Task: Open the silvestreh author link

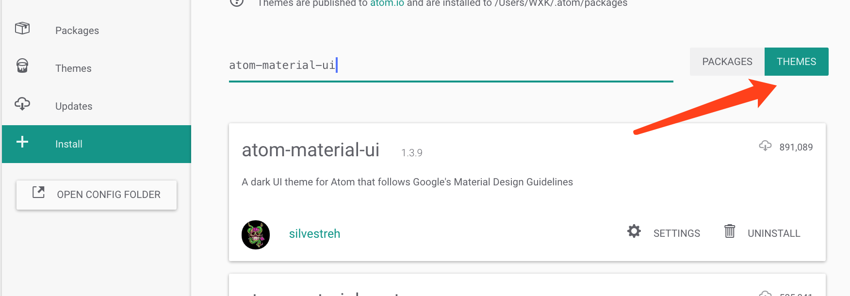Action: [x=314, y=234]
